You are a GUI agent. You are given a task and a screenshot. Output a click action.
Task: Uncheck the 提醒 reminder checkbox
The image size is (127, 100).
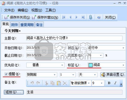(6, 74)
